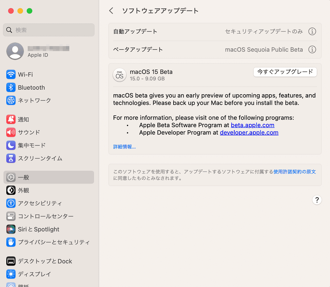Select Bluetooth in the sidebar
330x287 pixels.
coord(49,87)
